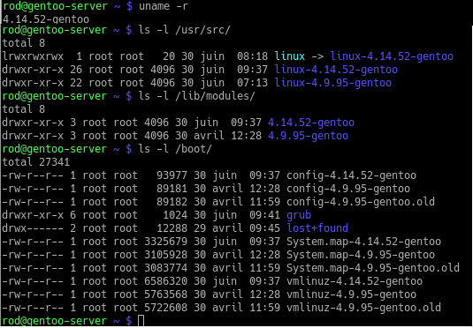
Task: Click the 'ls -l /boot/' command
Action: pyautogui.click(x=175, y=149)
